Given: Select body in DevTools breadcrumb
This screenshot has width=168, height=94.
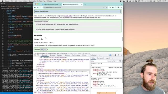Looking at the screenshot, I should (x=39, y=93).
